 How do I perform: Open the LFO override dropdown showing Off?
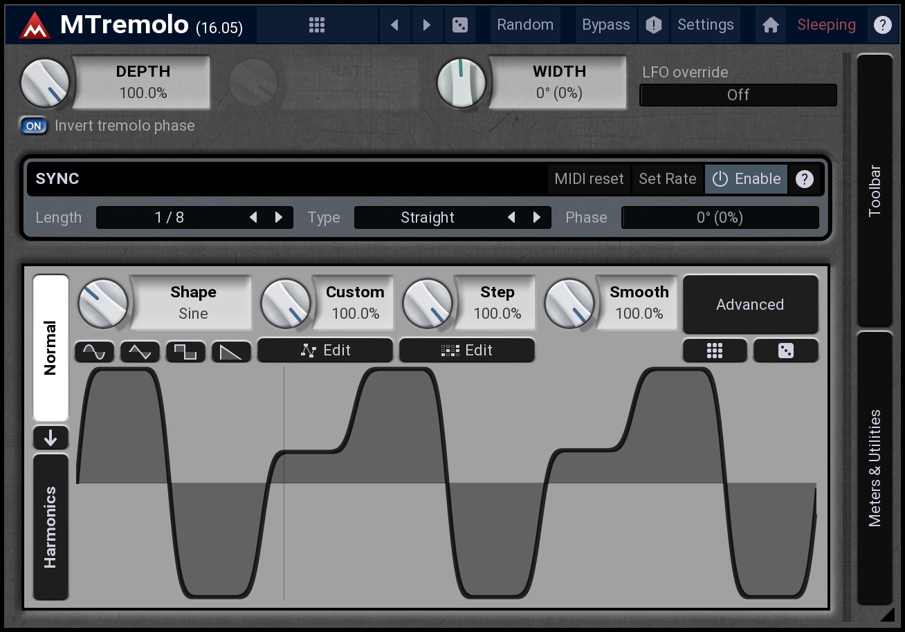(738, 95)
